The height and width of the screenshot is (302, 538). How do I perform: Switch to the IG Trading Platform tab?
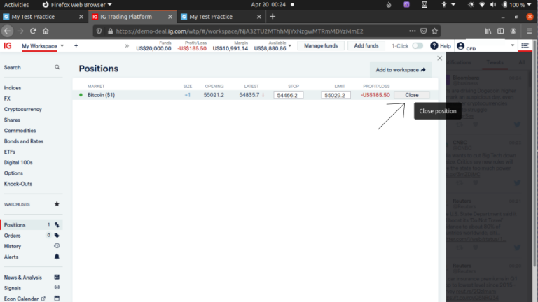tap(132, 17)
